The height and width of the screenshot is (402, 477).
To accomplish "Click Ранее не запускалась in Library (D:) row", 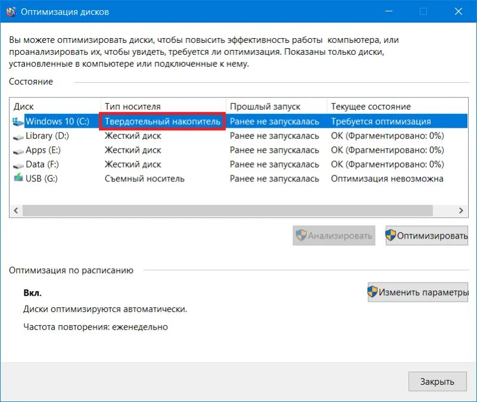I will coord(274,136).
